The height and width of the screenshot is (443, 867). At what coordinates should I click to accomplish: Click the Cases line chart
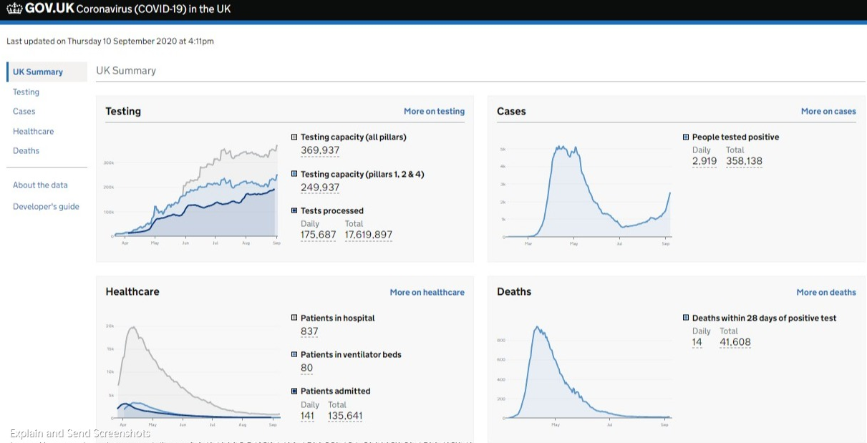coord(584,193)
